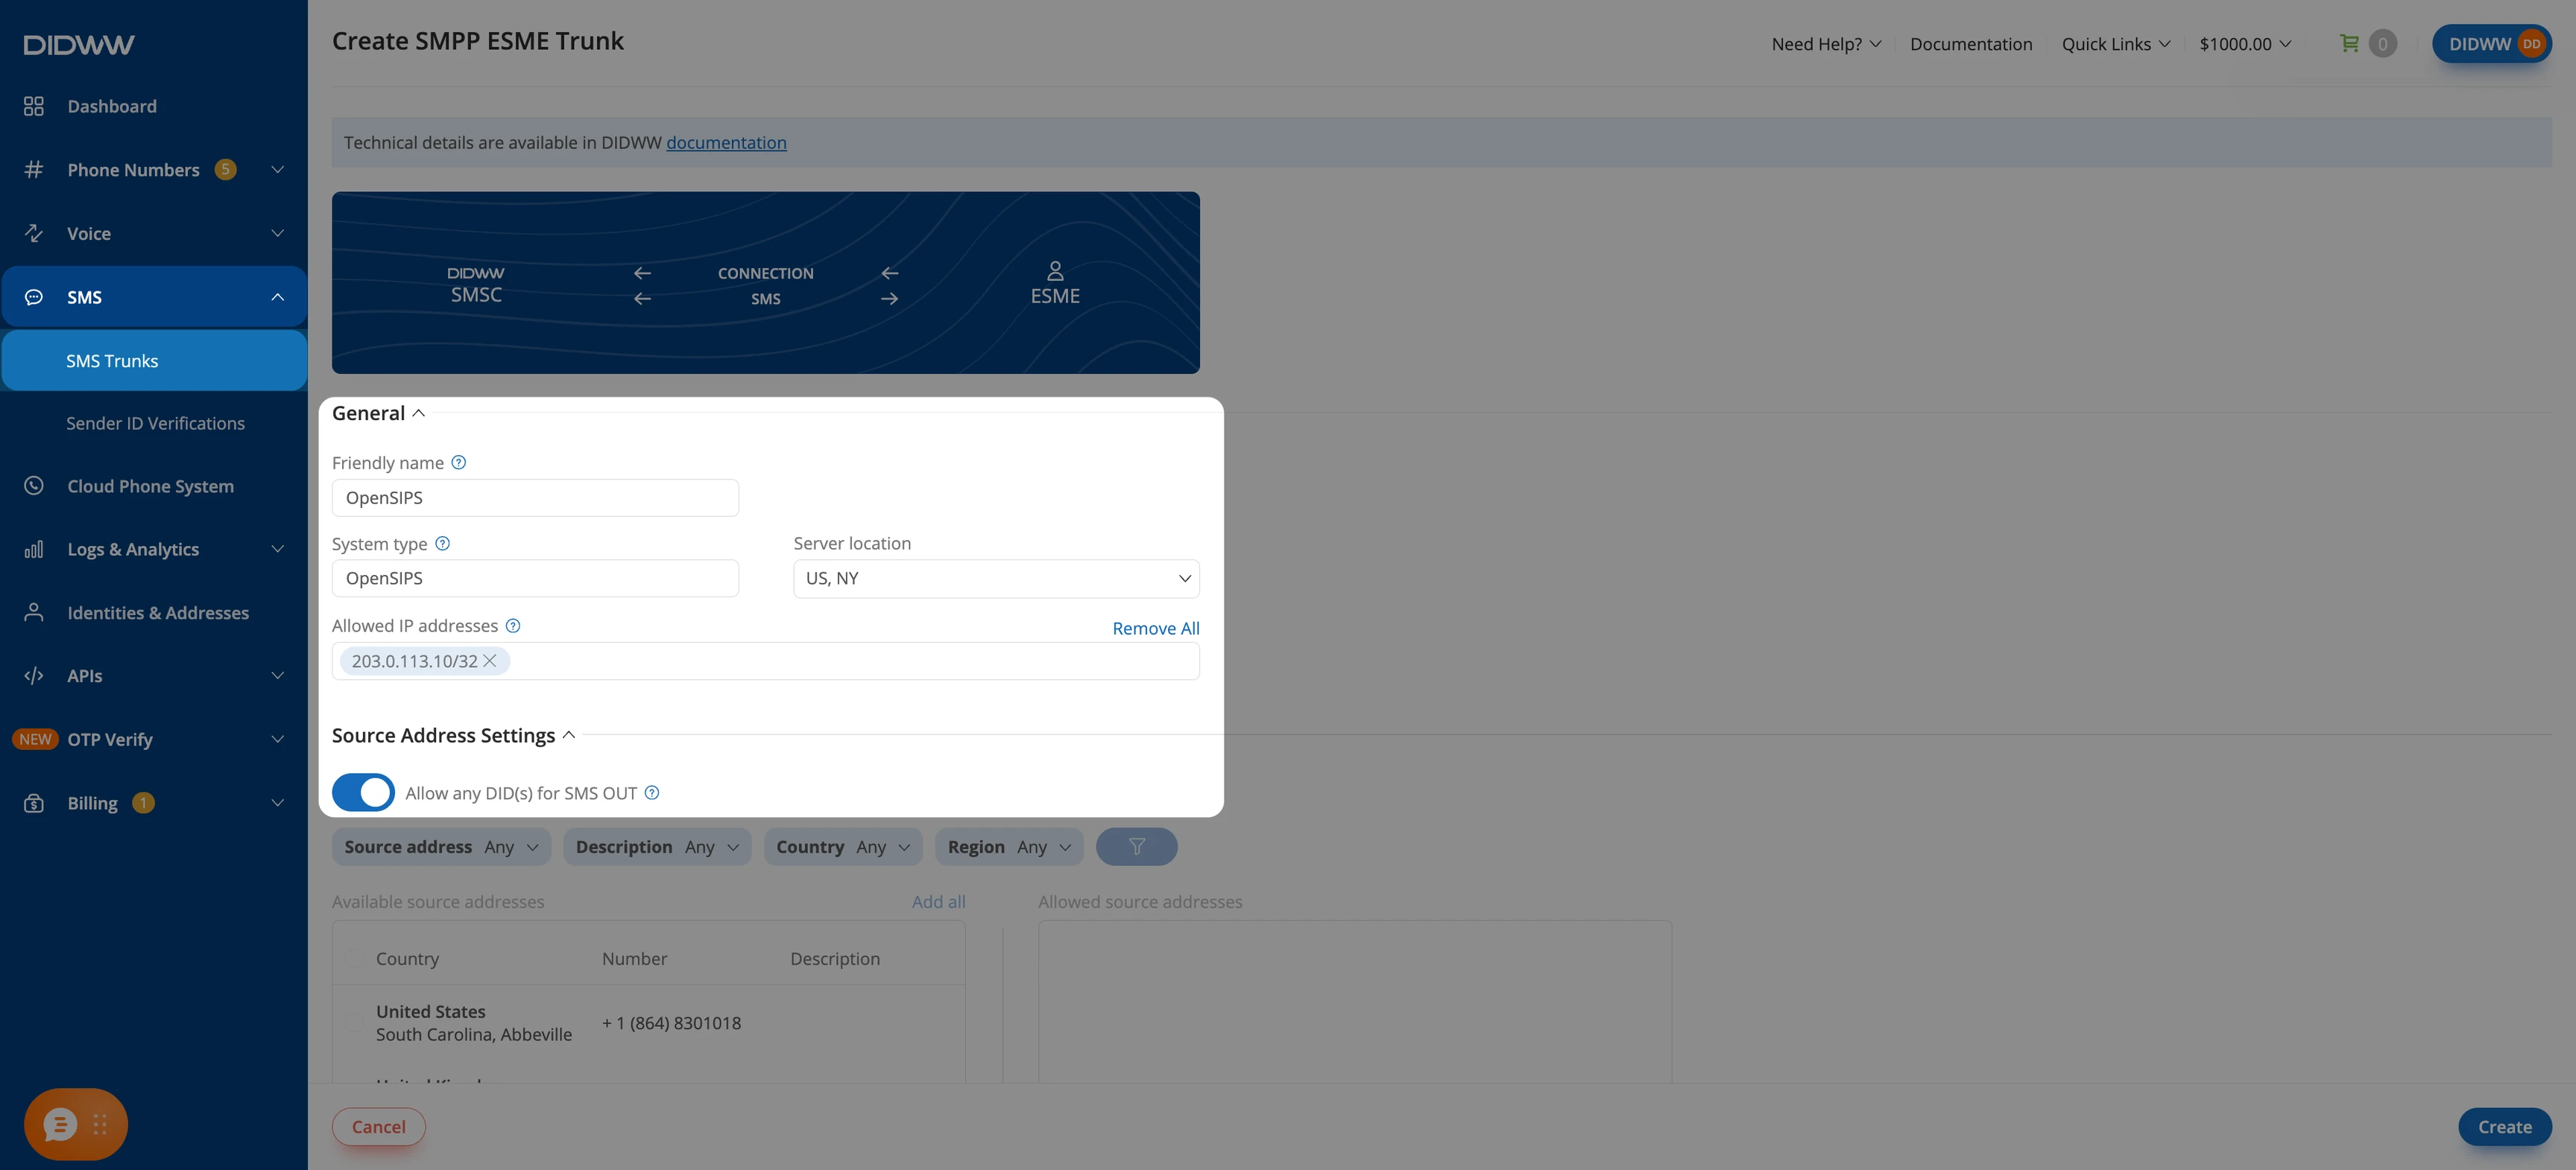The height and width of the screenshot is (1170, 2576).
Task: Click the Cloud Phone System phone icon
Action: [x=34, y=486]
